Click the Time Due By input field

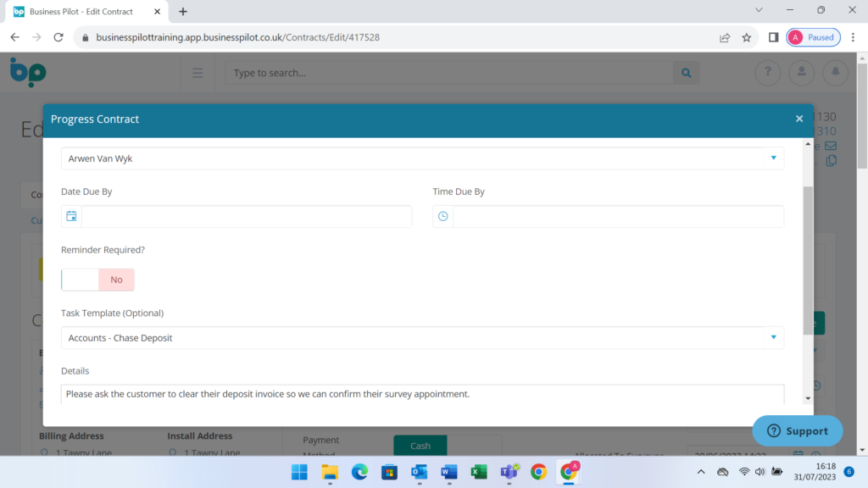click(x=617, y=217)
